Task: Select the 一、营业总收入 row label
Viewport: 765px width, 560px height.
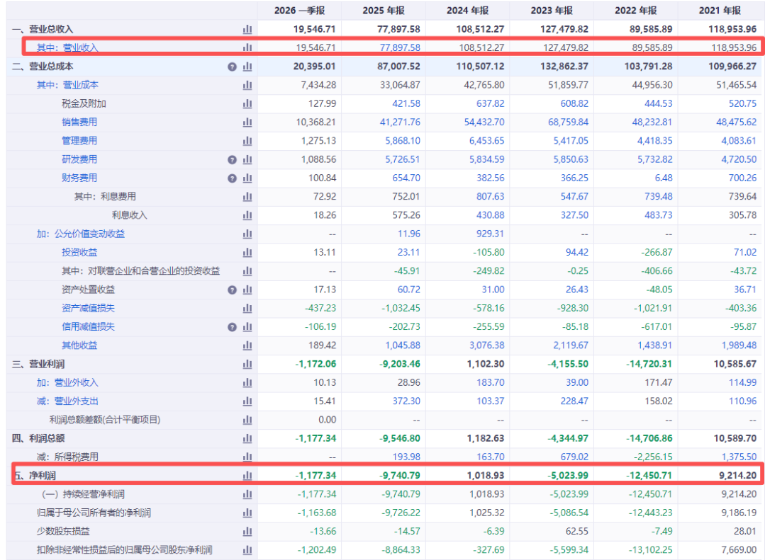Action: point(43,29)
